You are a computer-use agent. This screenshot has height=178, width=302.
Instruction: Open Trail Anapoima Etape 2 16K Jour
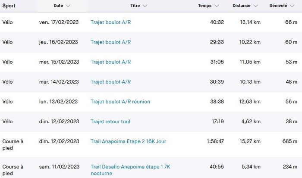128,141
